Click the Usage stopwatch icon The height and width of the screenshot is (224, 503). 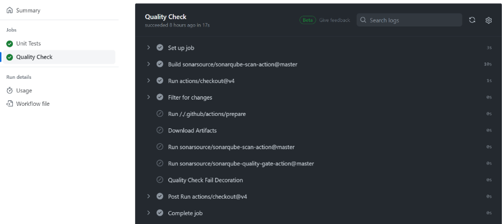pyautogui.click(x=10, y=91)
